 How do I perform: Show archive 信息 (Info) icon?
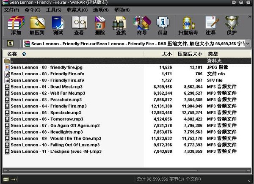click(163, 25)
